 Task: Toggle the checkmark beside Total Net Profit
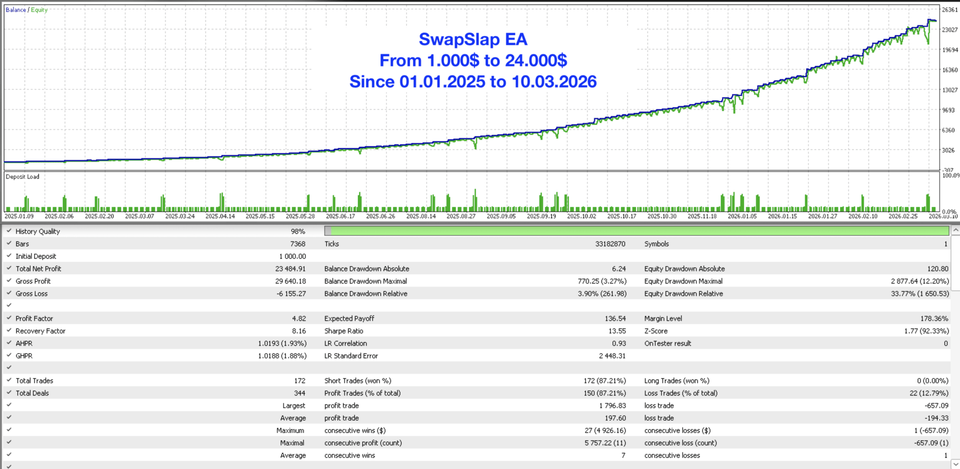(x=9, y=268)
